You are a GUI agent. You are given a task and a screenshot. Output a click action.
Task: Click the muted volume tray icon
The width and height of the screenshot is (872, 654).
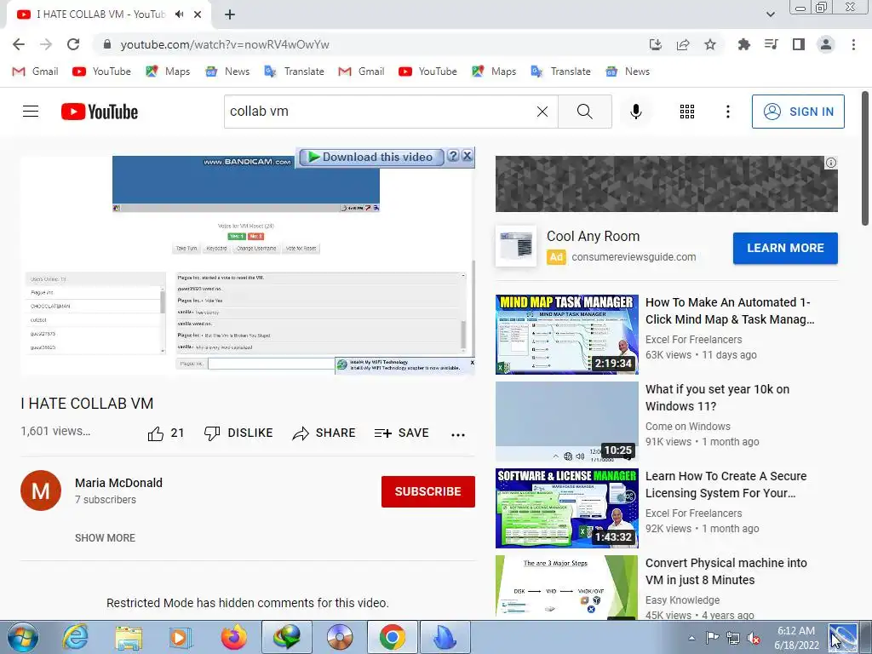tap(754, 638)
